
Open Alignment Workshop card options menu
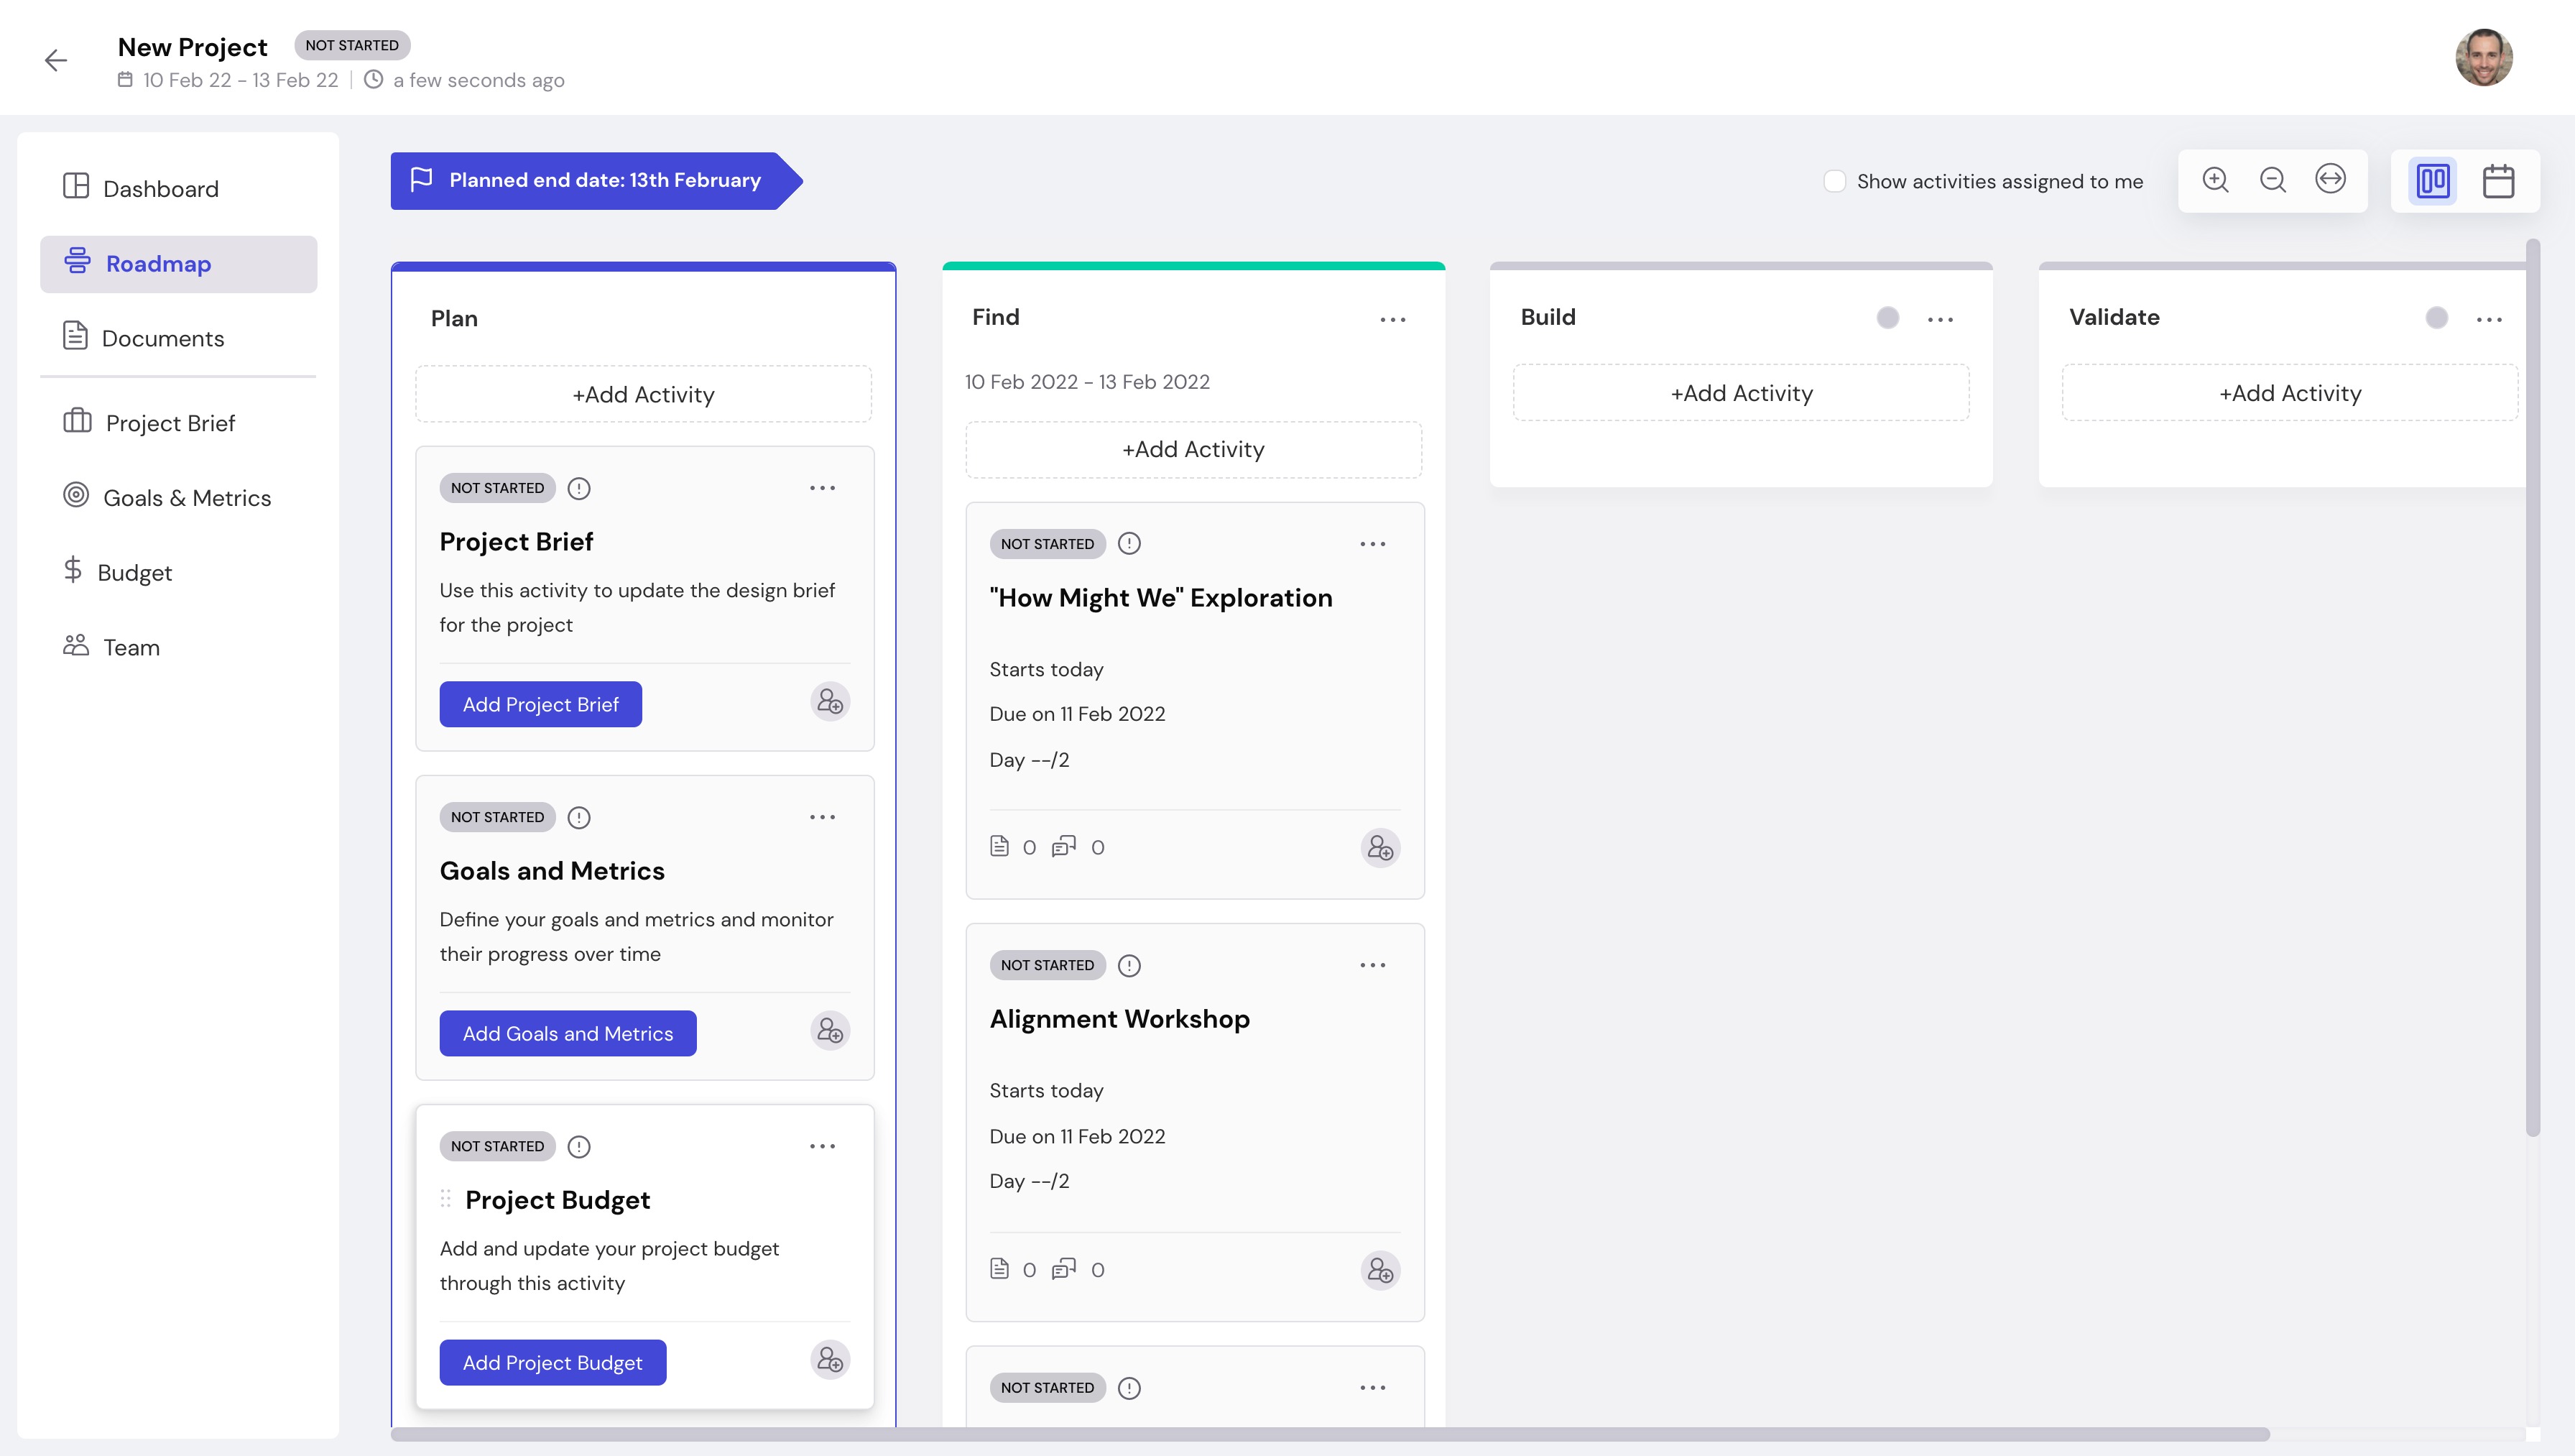pyautogui.click(x=1372, y=965)
